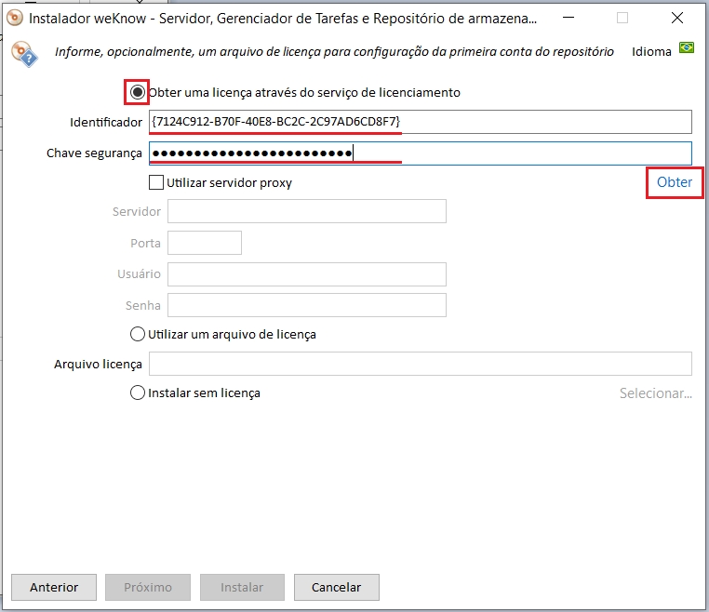The height and width of the screenshot is (612, 709).
Task: Enable 'Utilizar servidor proxy' checkbox
Action: click(156, 182)
